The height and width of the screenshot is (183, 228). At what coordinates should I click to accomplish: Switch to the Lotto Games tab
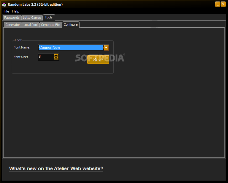32,18
